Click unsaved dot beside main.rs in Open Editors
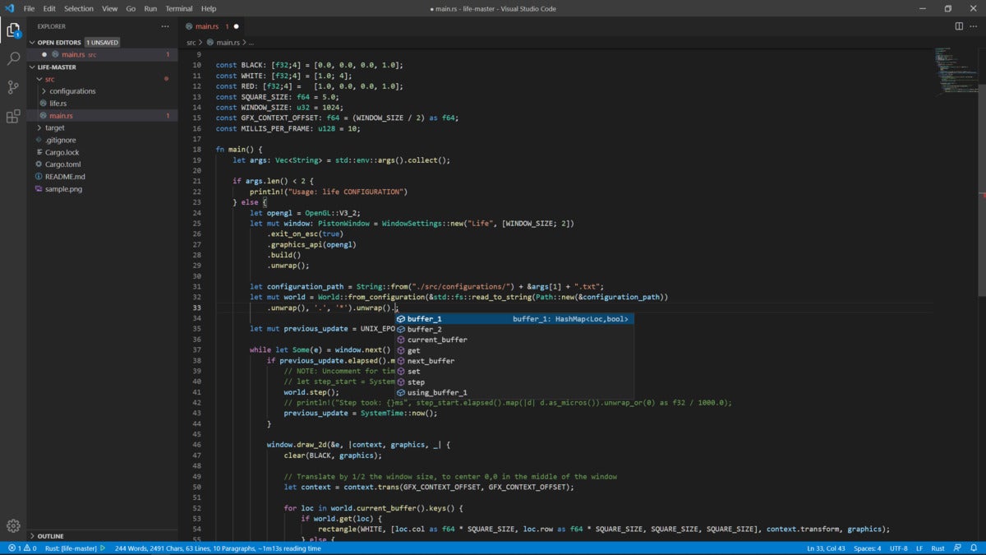This screenshot has height=555, width=986. pos(44,54)
